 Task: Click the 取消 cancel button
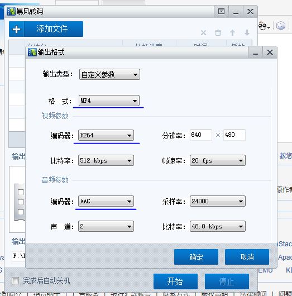click(247, 257)
